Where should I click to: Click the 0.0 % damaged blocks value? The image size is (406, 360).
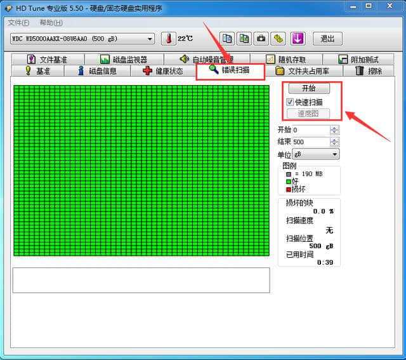324,211
